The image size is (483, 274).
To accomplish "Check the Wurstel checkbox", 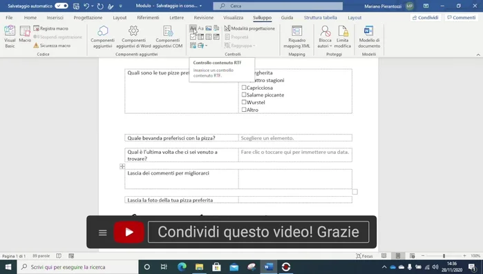I will coord(244,102).
